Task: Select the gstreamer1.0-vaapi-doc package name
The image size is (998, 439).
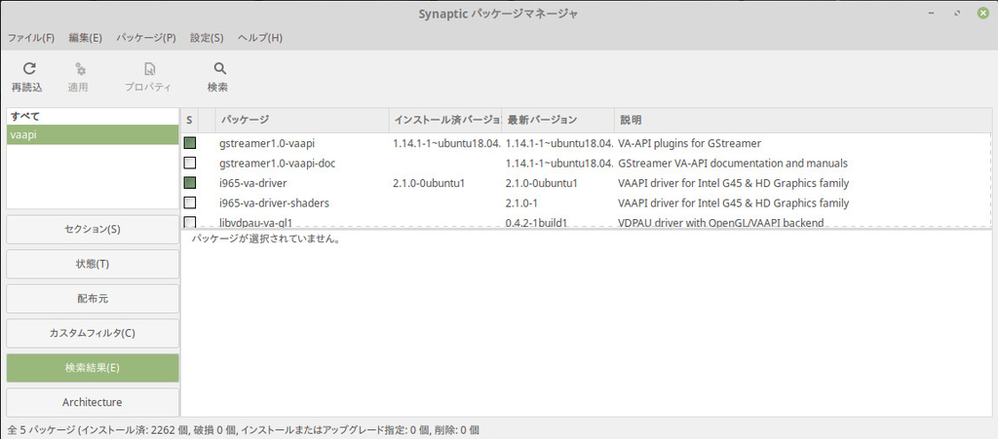Action: pyautogui.click(x=277, y=164)
